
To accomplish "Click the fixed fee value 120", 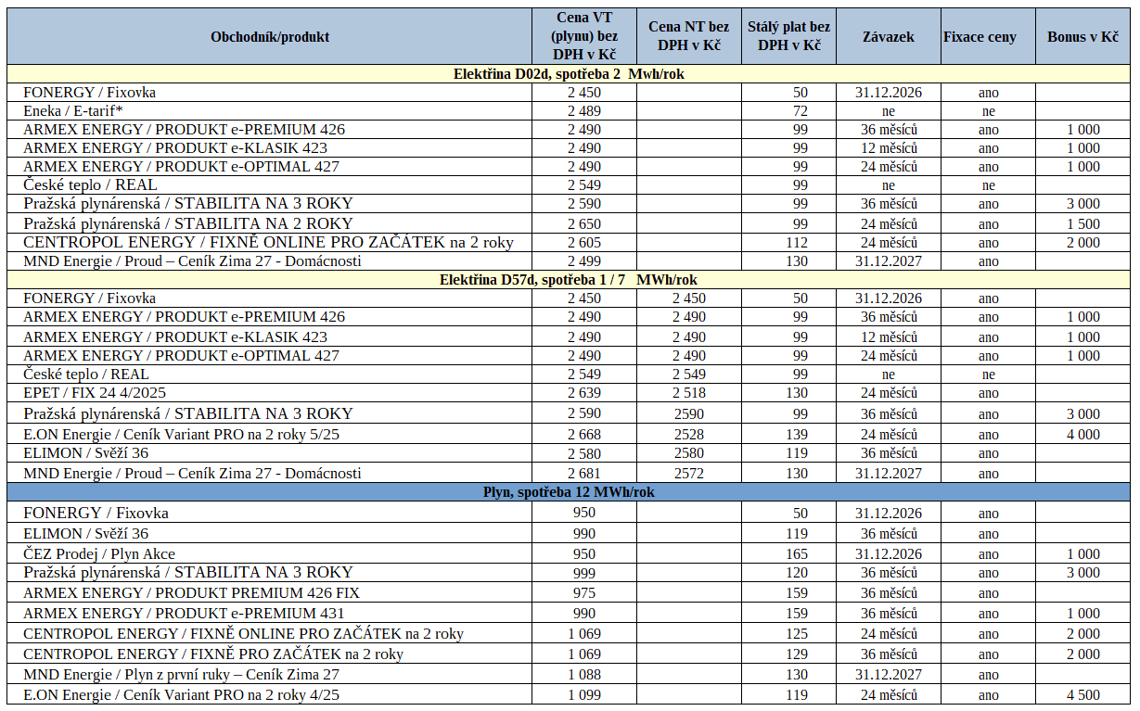I will [x=797, y=573].
